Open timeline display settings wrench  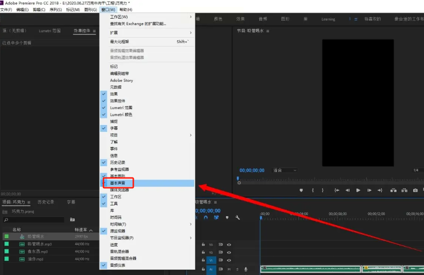[237, 218]
